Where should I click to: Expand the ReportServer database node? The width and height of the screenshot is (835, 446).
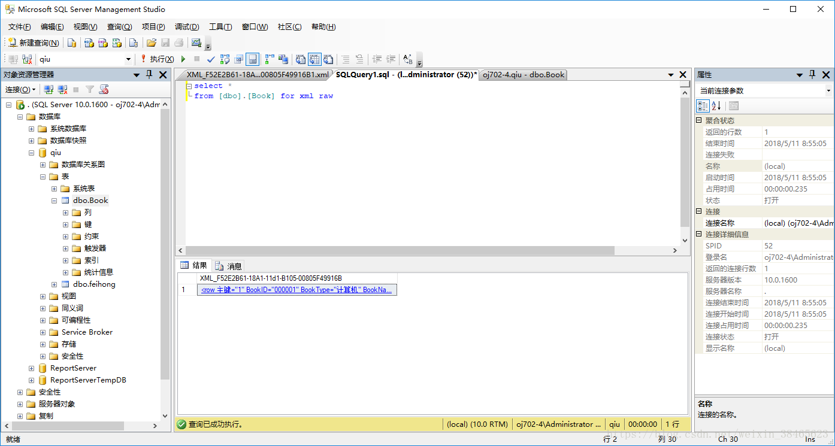click(x=32, y=368)
